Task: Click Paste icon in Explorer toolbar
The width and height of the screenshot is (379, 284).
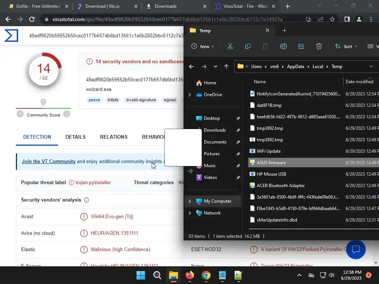Action: (266, 46)
